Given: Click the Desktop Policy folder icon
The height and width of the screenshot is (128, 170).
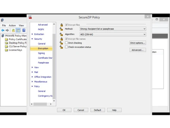Looking at the screenshot, I should [6, 43].
